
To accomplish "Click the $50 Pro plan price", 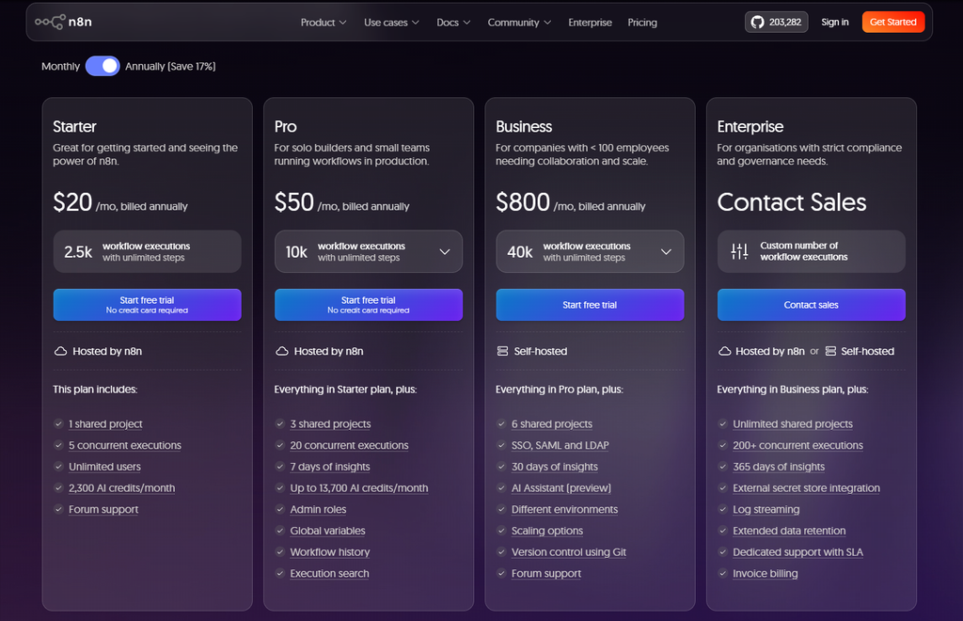I will pyautogui.click(x=294, y=202).
